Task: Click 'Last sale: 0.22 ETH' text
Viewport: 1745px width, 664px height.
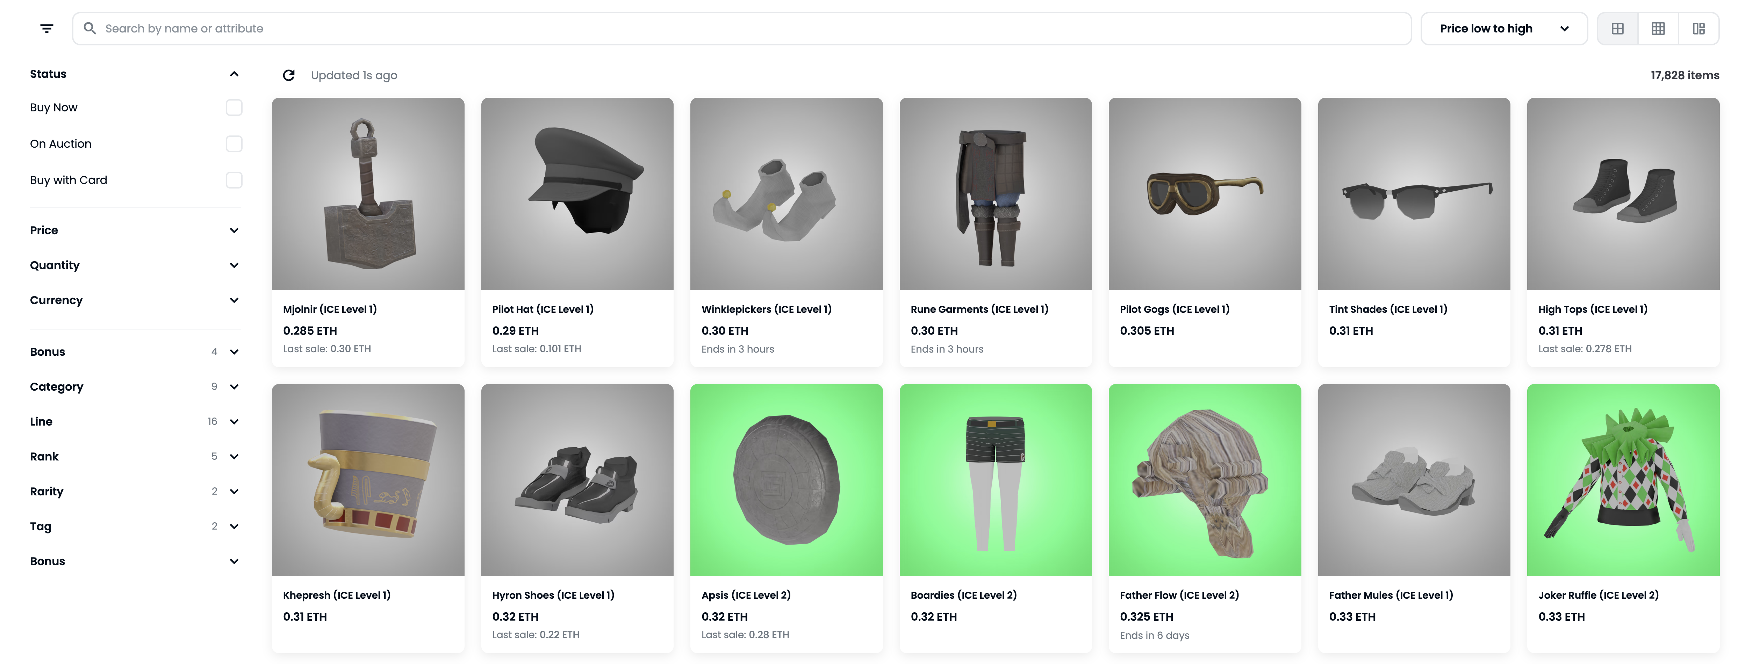Action: [x=535, y=635]
